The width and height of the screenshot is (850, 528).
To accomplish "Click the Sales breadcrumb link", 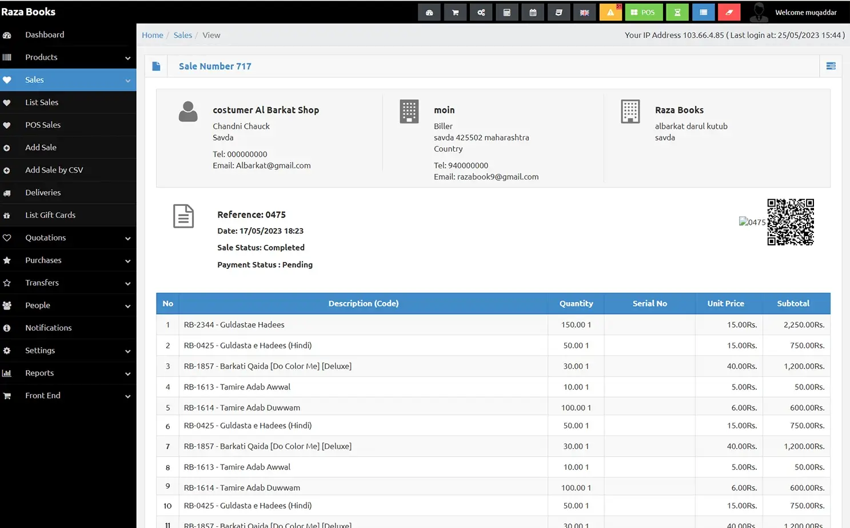I will (183, 35).
